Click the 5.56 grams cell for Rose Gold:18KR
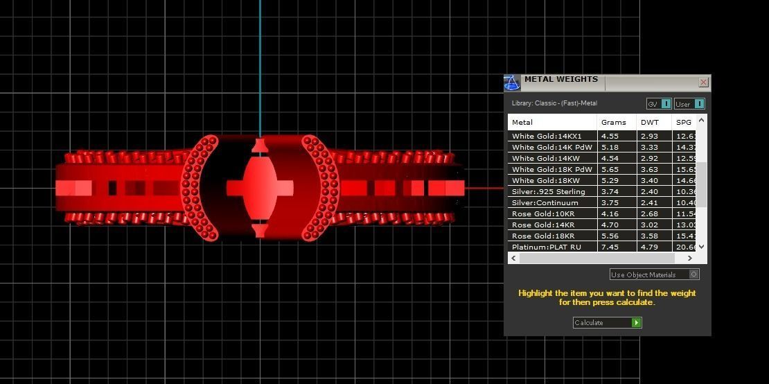This screenshot has height=384, width=769. (617, 236)
